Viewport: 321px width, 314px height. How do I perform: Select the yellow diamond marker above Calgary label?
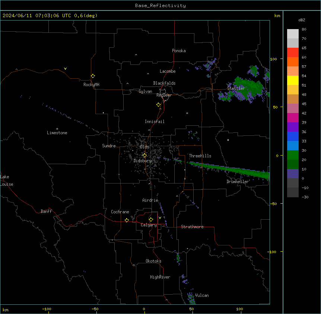(151, 220)
